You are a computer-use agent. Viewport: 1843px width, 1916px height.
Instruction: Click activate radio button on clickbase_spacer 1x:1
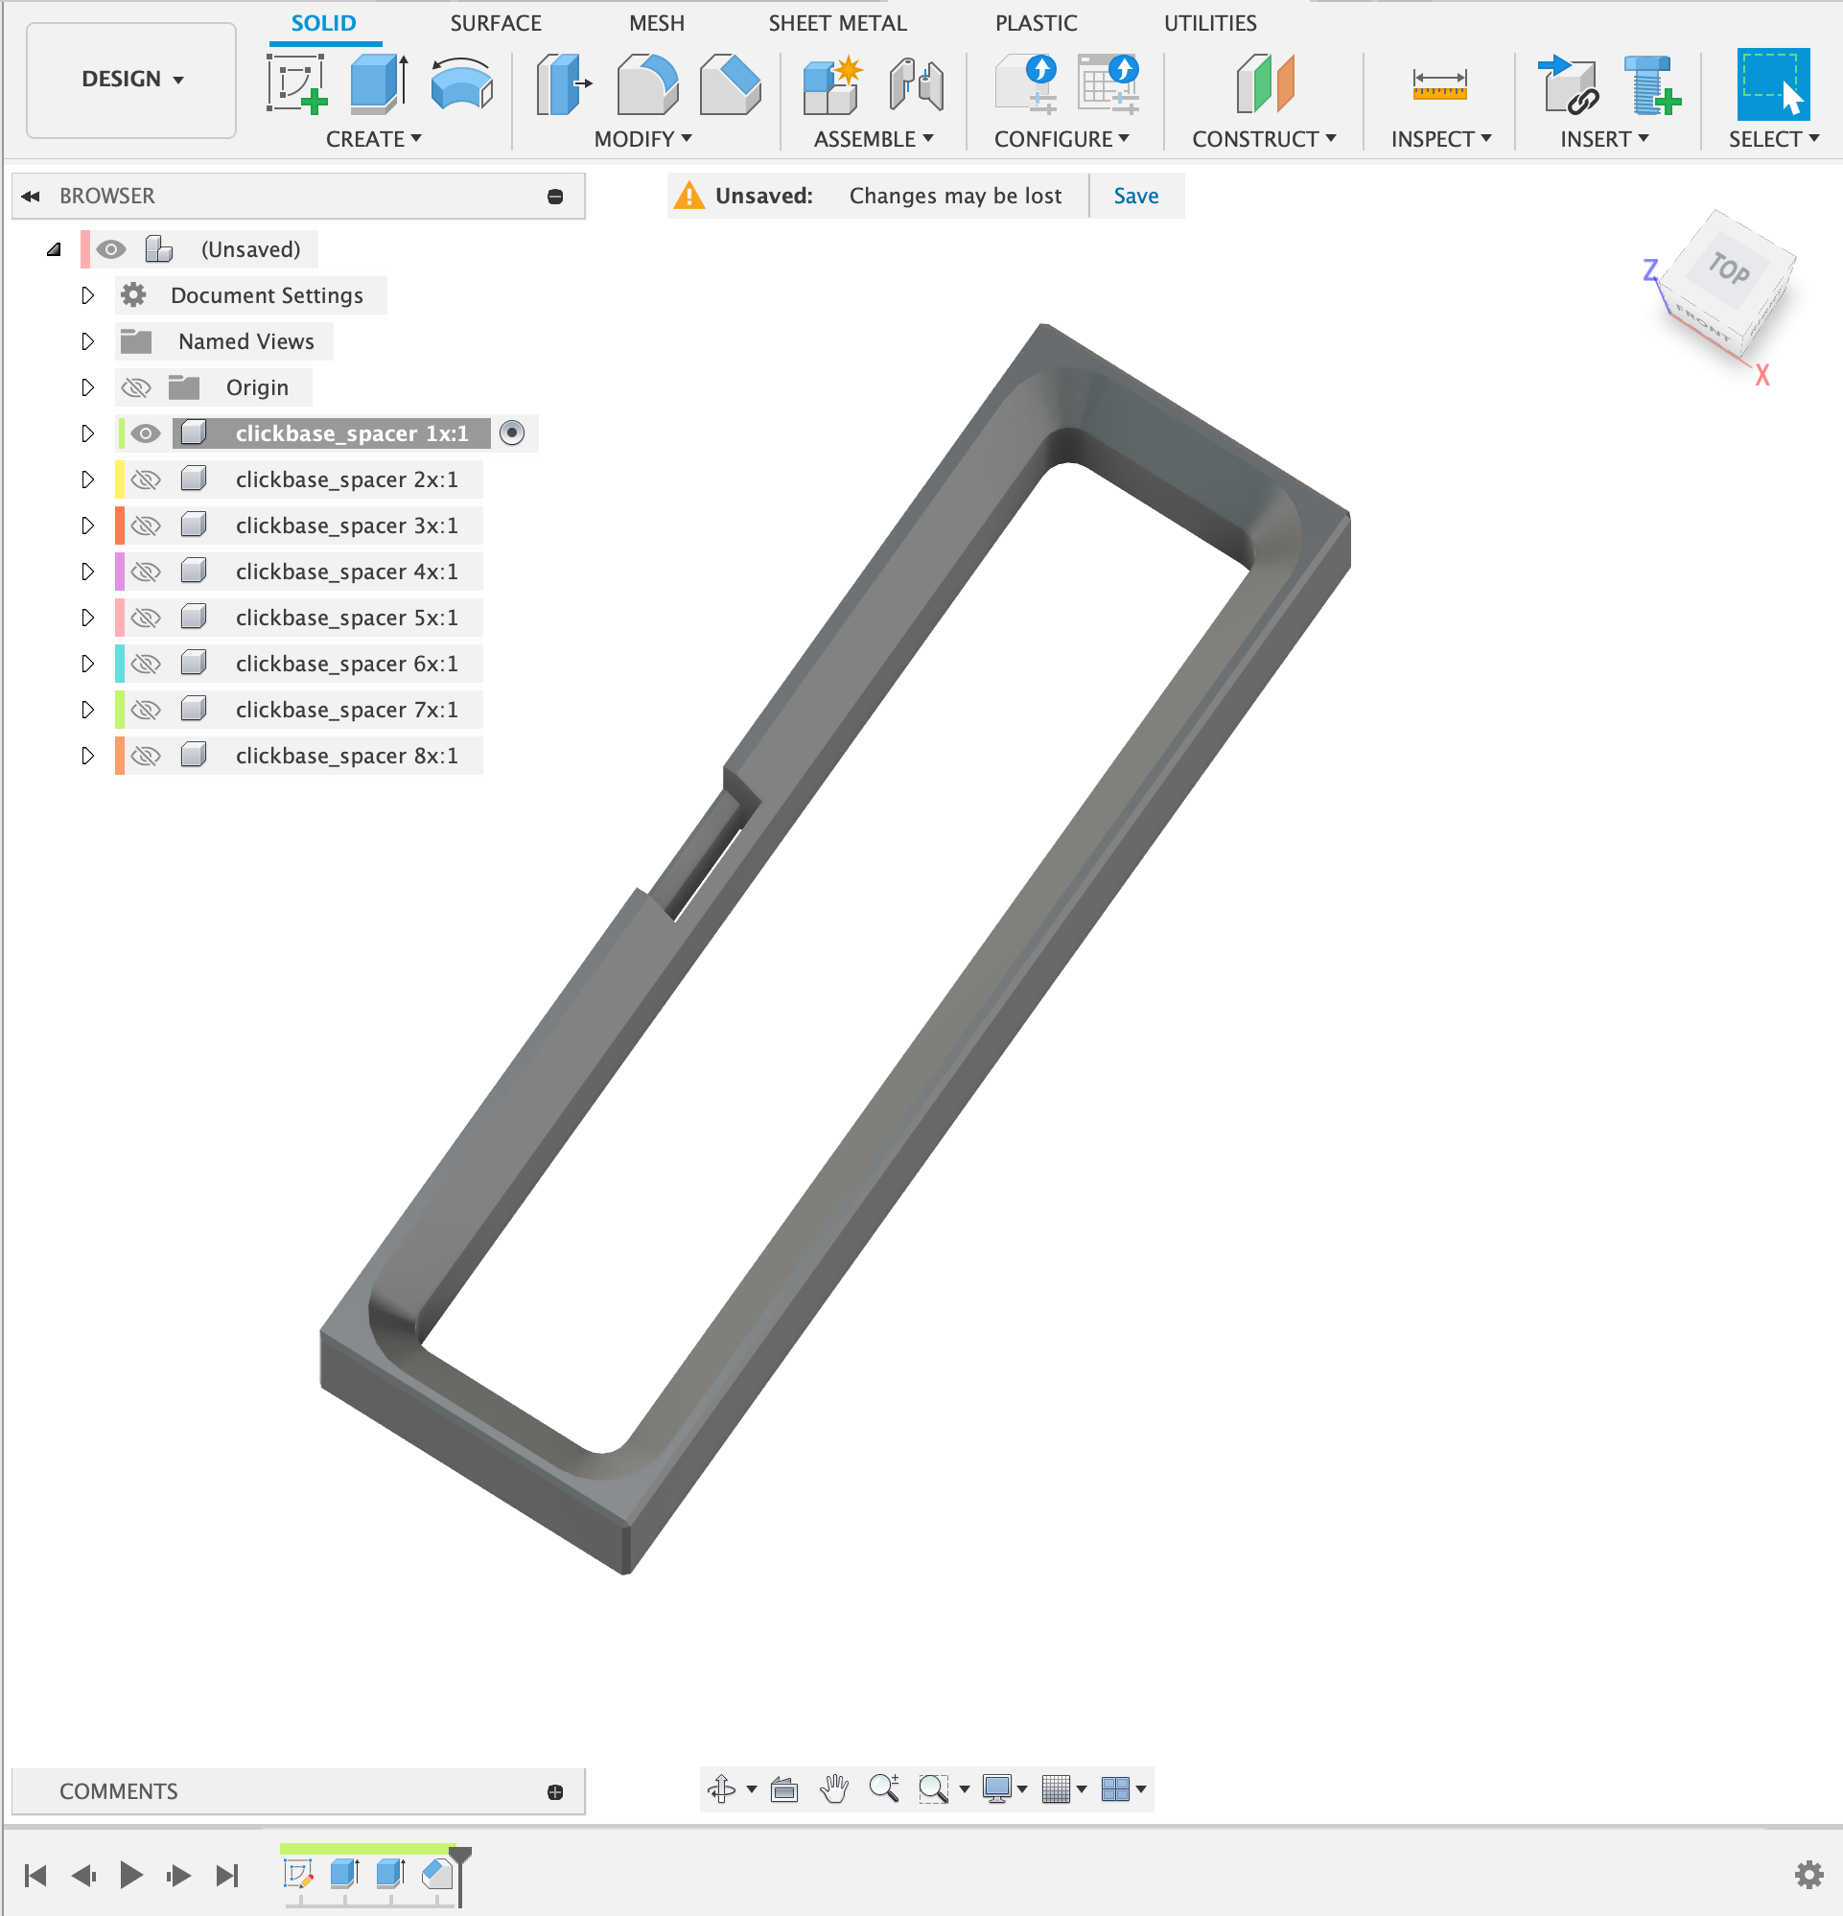(x=511, y=432)
